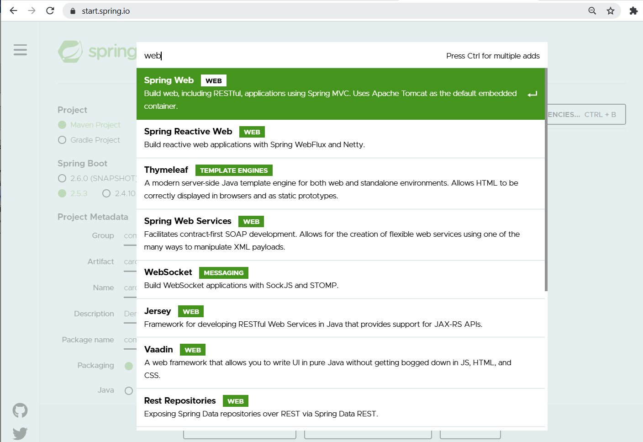Click the Artifact input field
The width and height of the screenshot is (643, 442).
(x=130, y=262)
